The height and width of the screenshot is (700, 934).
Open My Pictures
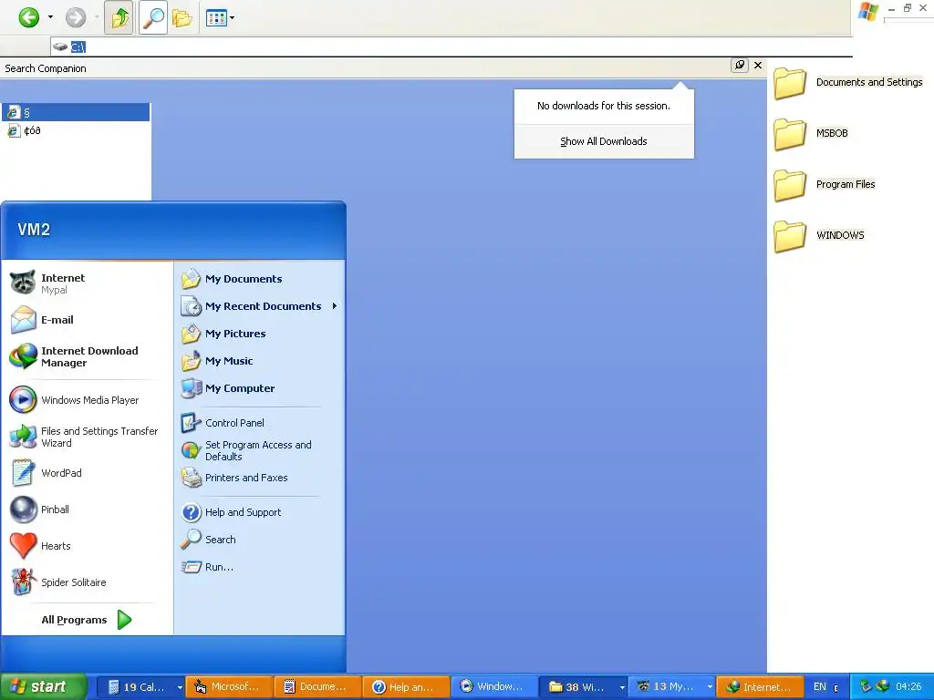click(260, 334)
